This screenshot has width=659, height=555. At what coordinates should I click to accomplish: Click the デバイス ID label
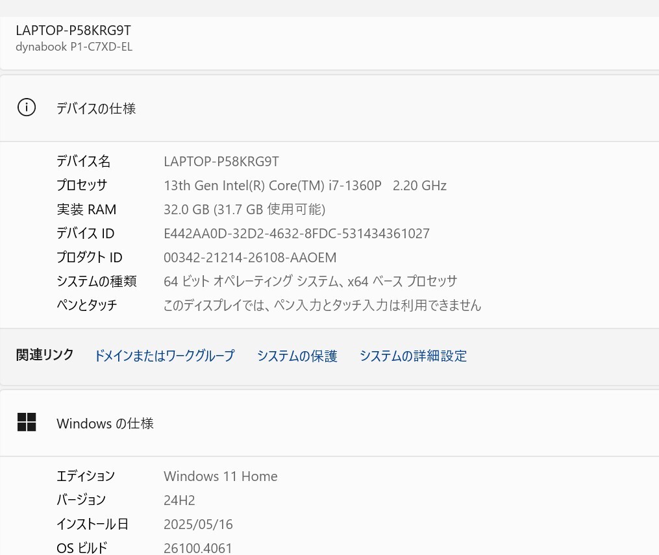tap(86, 233)
